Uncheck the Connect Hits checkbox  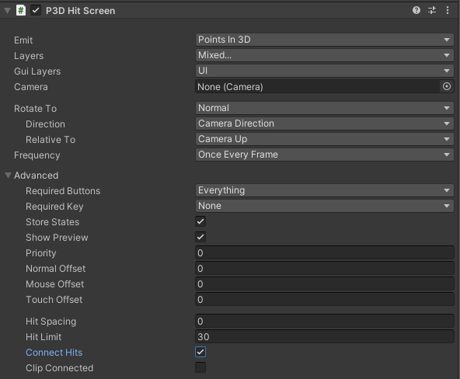(200, 352)
